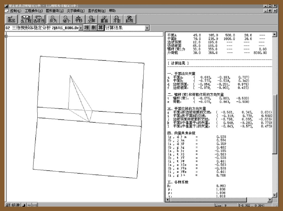283x211 pixels.
Task: Click the 五、各种系数 heading
Action: tap(178, 182)
